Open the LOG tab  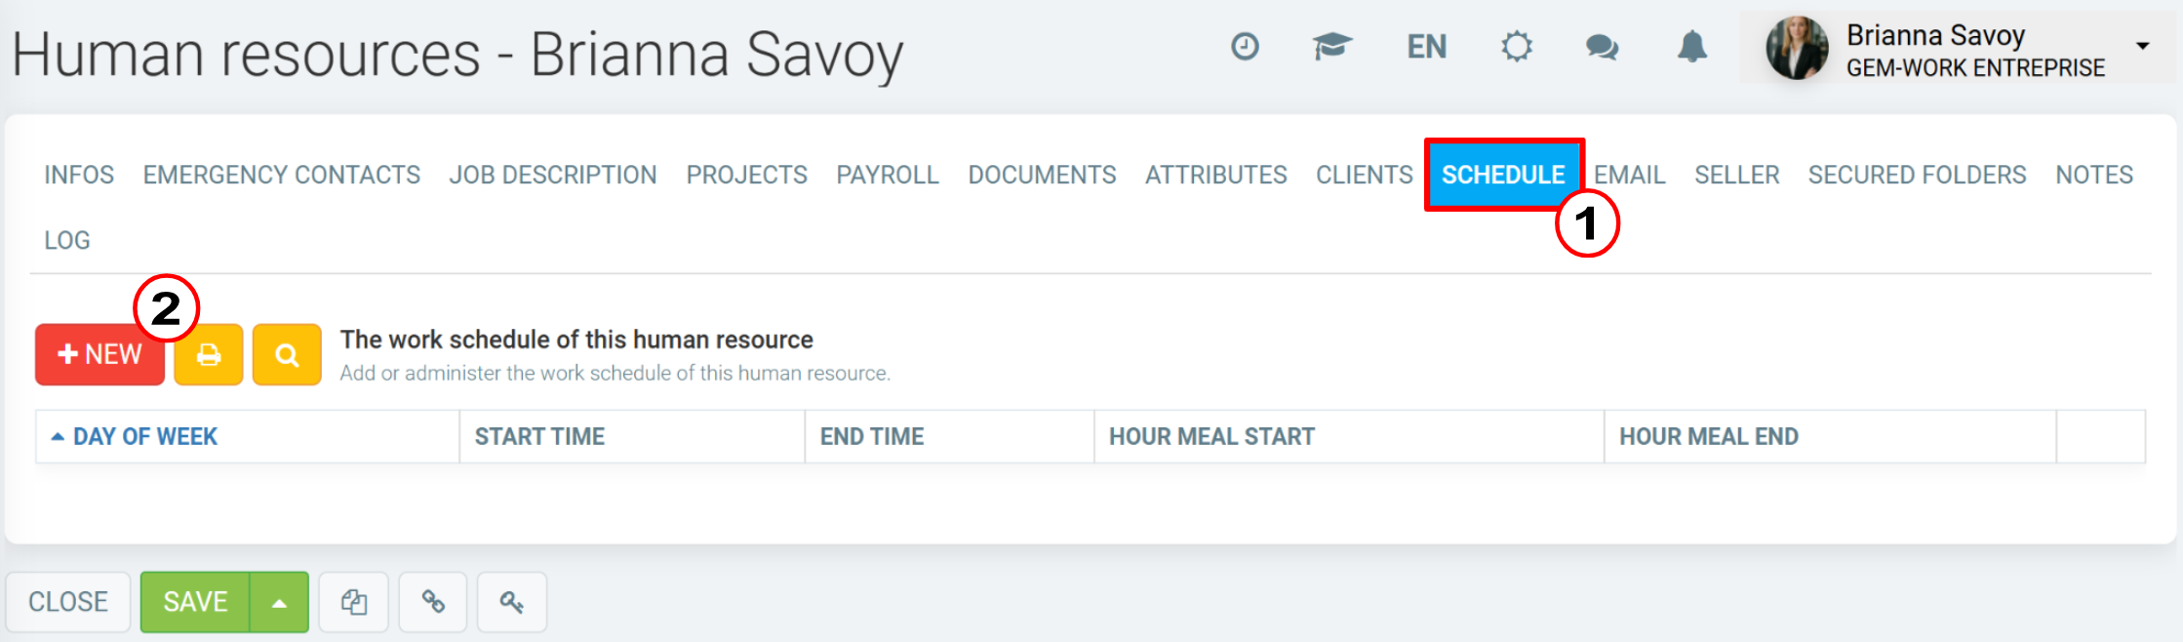point(67,240)
